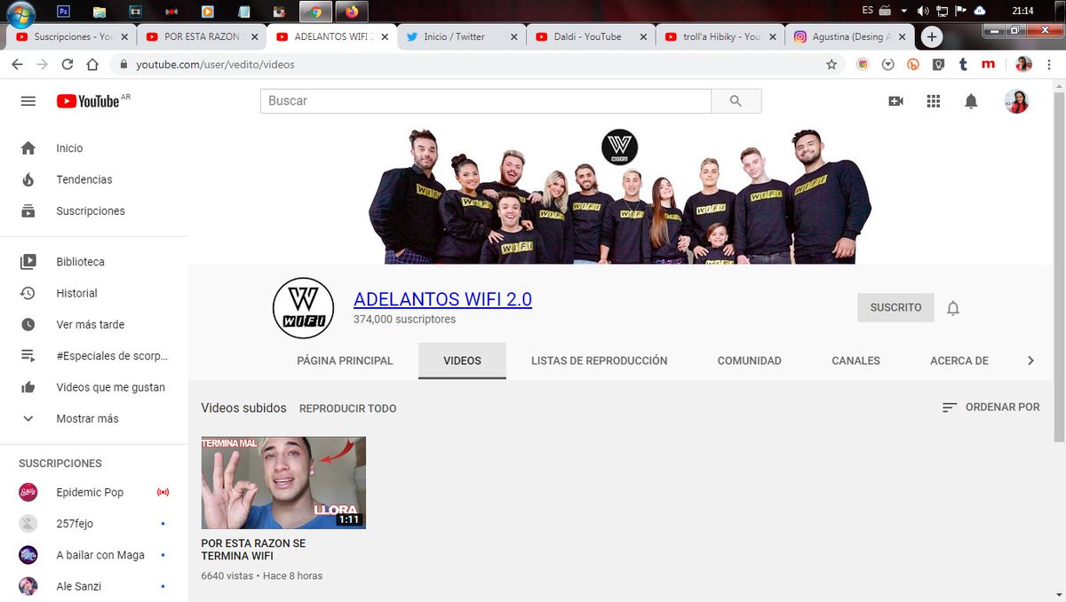Open the create video camera icon
Image resolution: width=1066 pixels, height=602 pixels.
click(895, 101)
